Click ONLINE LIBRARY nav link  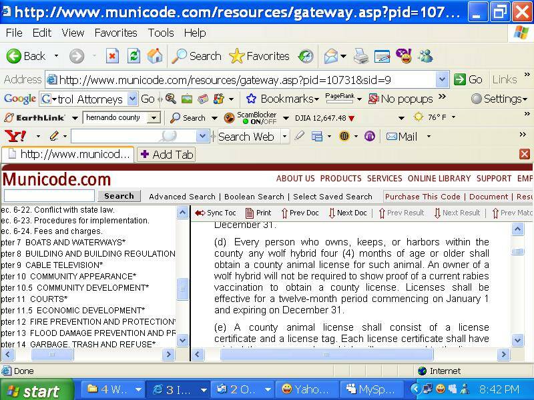[439, 179]
